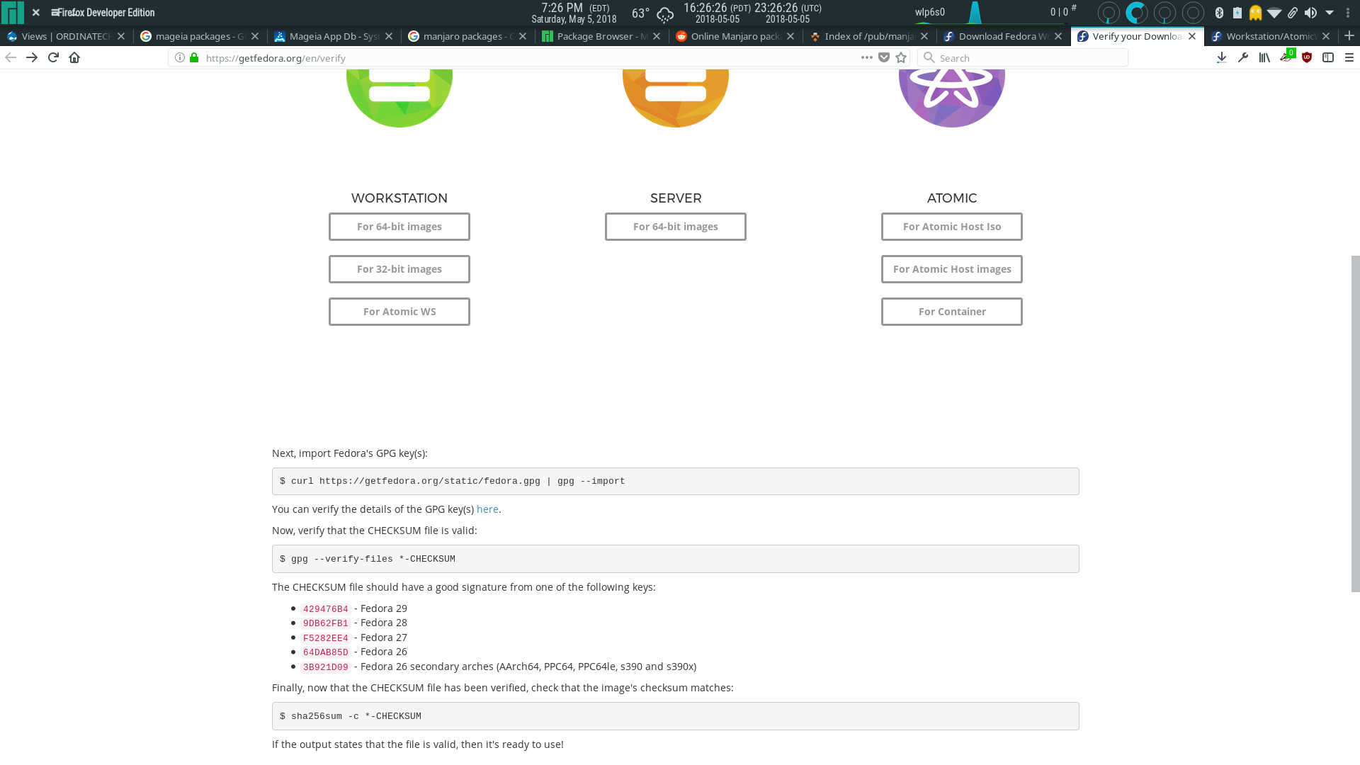Open the page actions three-dot menu
Viewport: 1360px width, 765px height.
pyautogui.click(x=866, y=57)
